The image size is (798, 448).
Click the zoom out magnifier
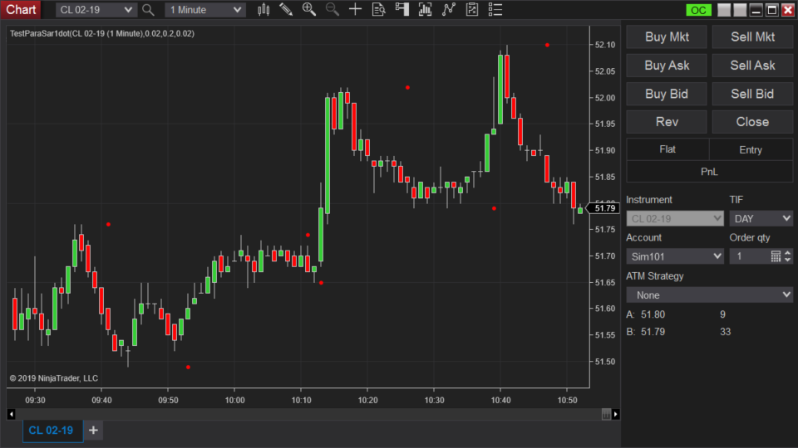click(332, 10)
